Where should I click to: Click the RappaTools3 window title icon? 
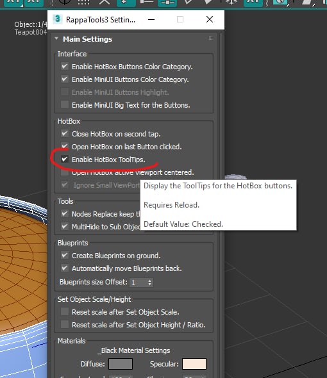[x=57, y=19]
